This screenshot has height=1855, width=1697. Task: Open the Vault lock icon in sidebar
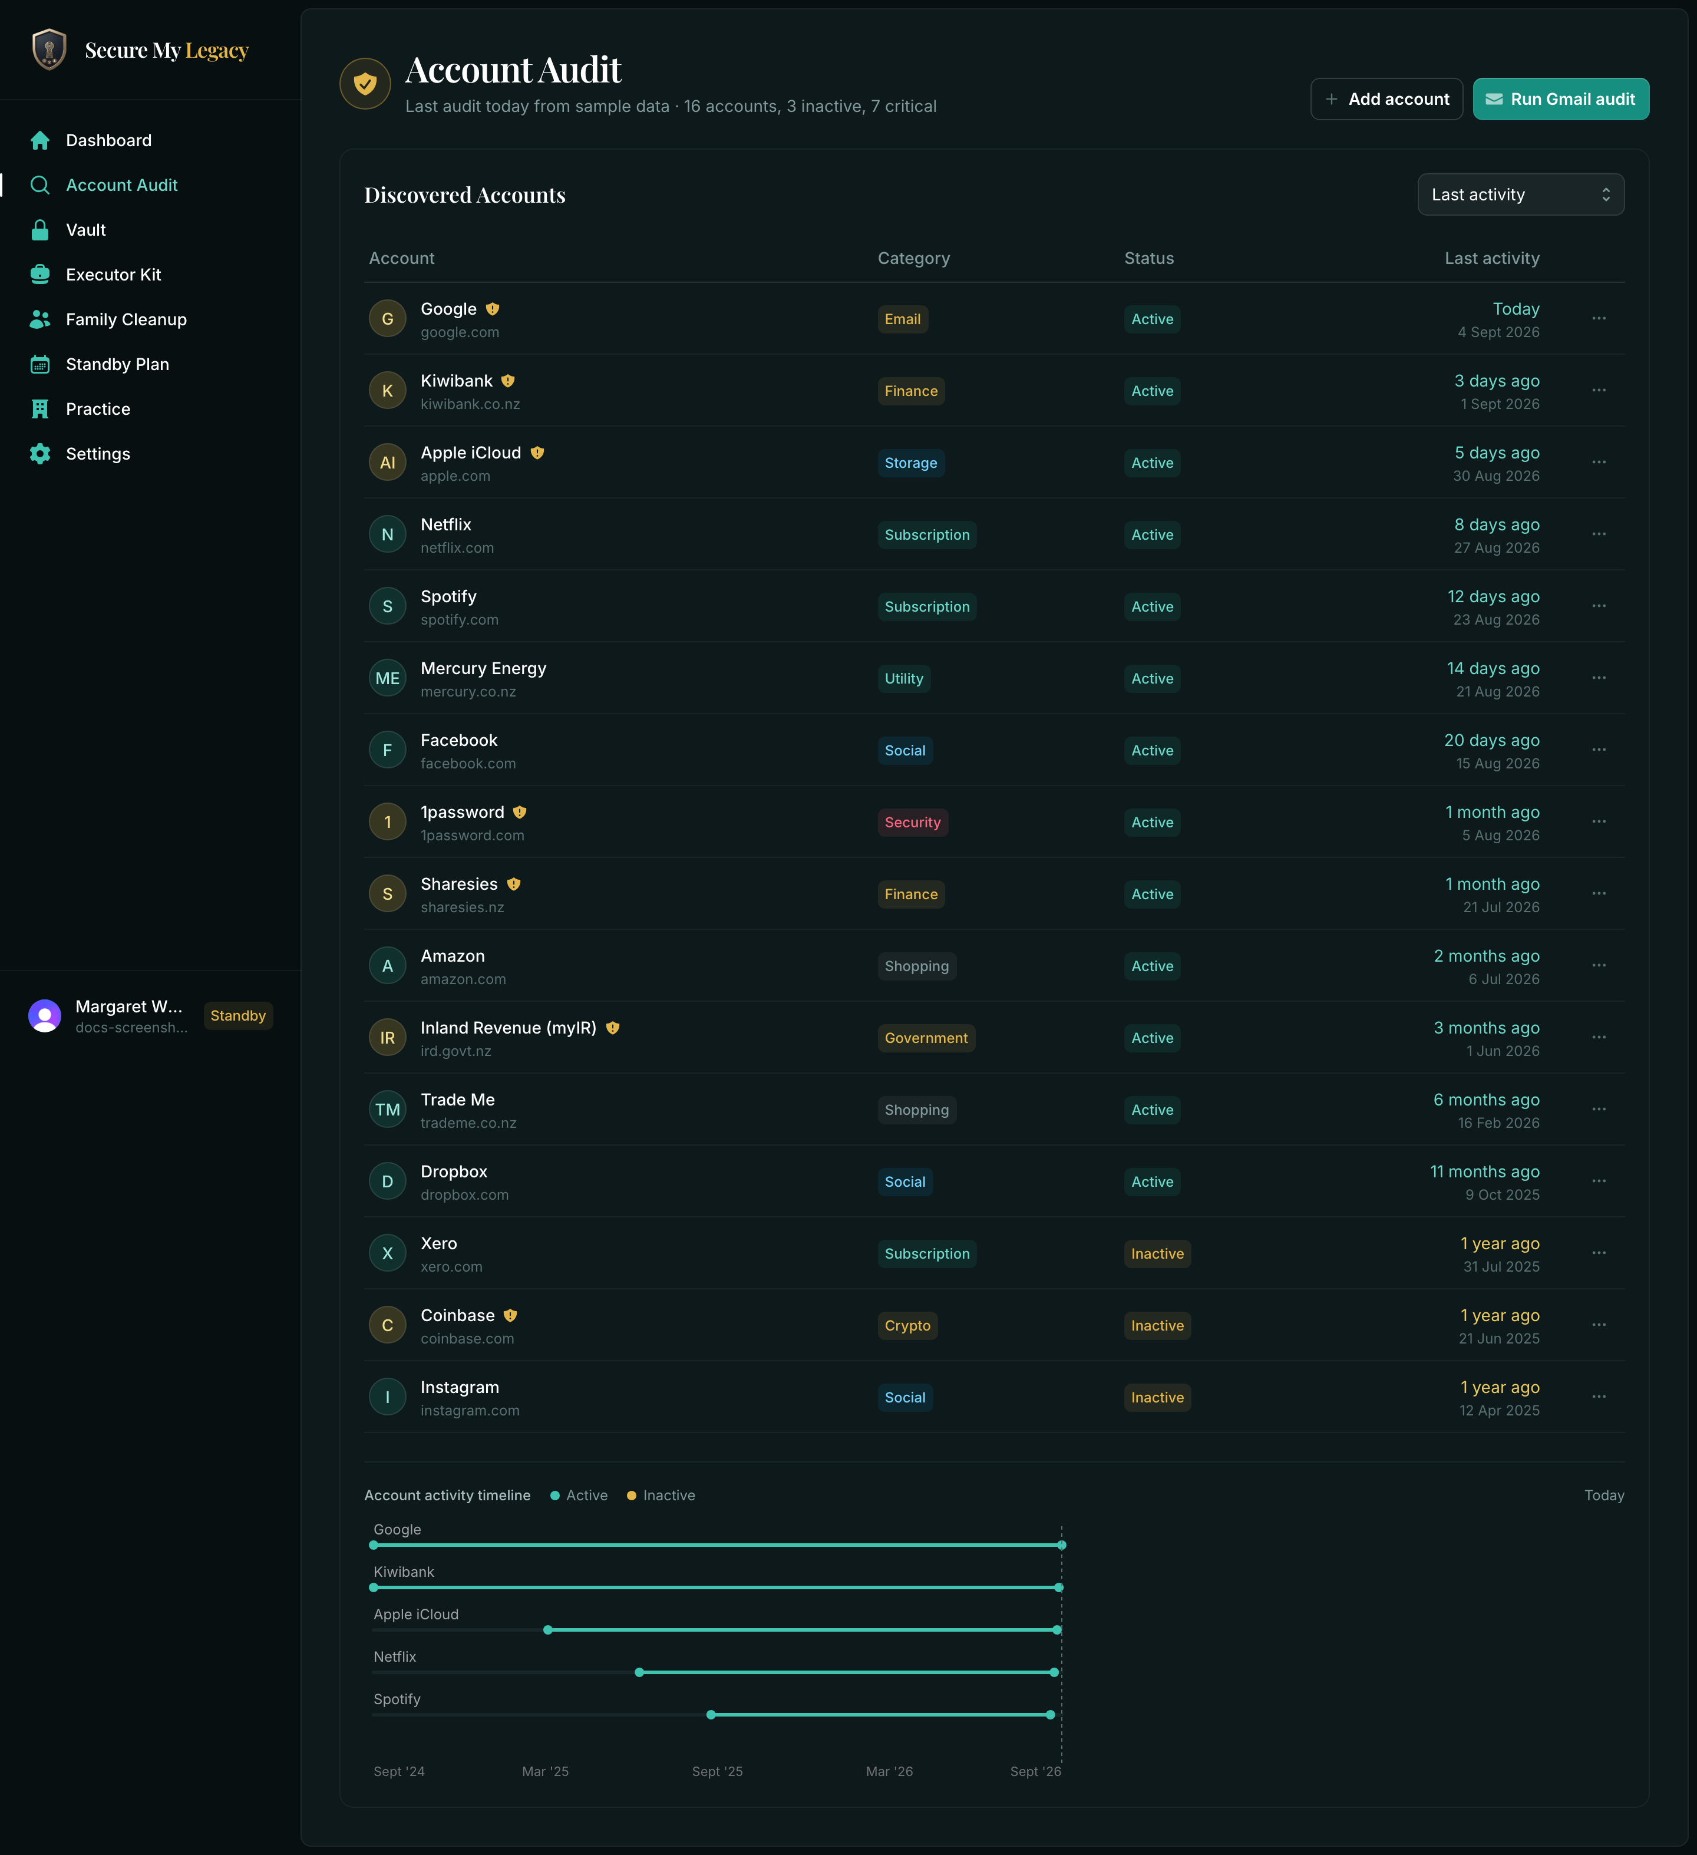click(x=39, y=230)
